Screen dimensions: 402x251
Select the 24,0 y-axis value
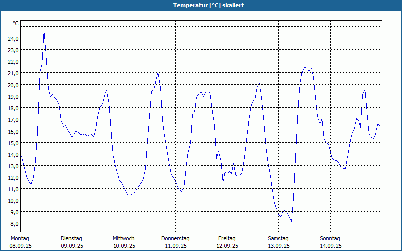(13, 39)
